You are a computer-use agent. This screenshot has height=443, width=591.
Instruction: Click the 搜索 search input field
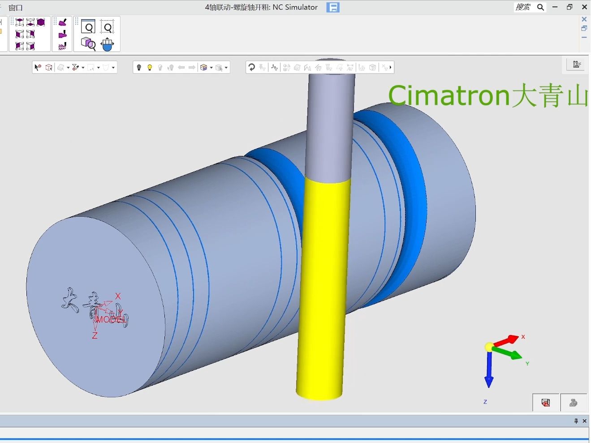tap(523, 7)
